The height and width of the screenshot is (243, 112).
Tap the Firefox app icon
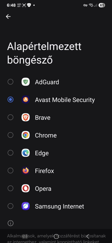pos(25,171)
